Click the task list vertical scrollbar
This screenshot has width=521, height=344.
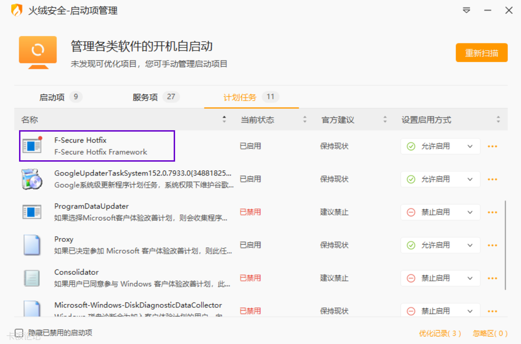pyautogui.click(x=505, y=245)
